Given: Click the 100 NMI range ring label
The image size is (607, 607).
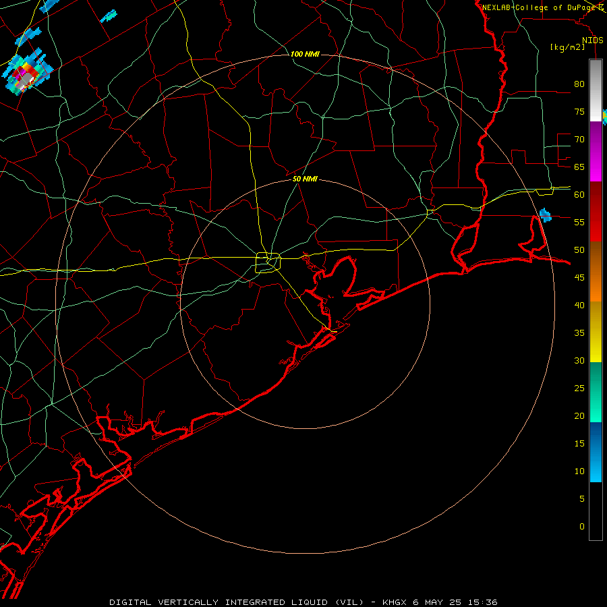Looking at the screenshot, I should pos(305,54).
